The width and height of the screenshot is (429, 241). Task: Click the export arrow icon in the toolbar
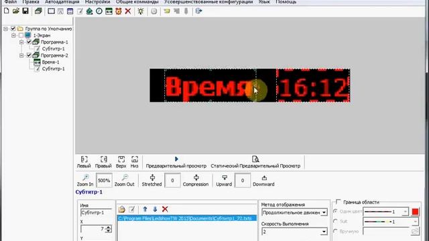(x=198, y=11)
